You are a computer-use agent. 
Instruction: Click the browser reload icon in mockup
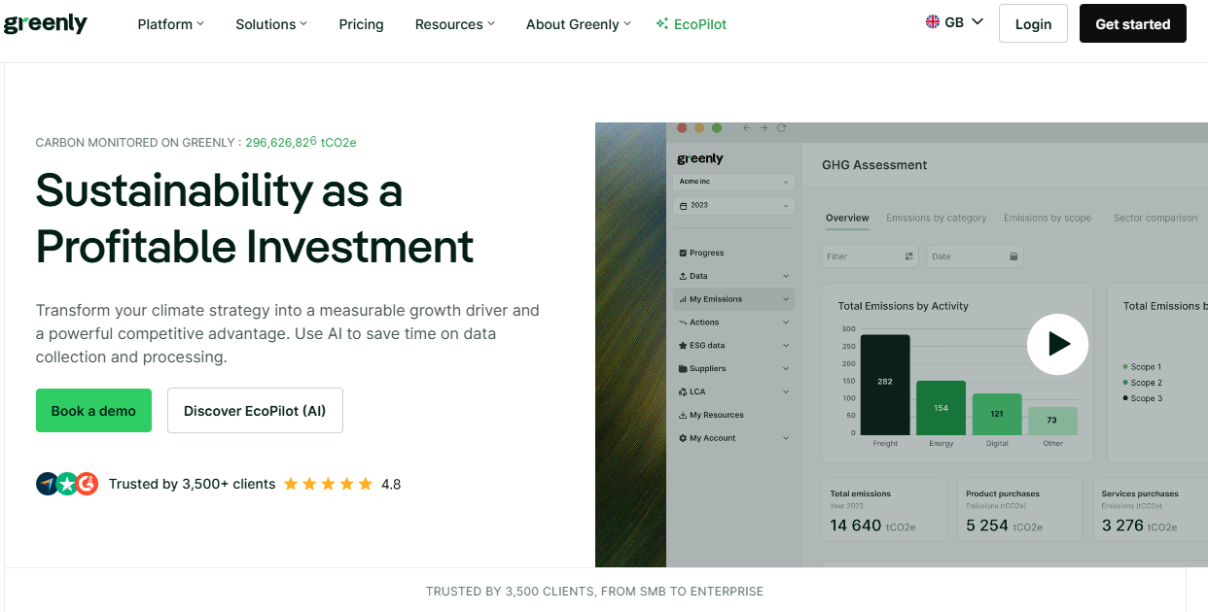781,128
